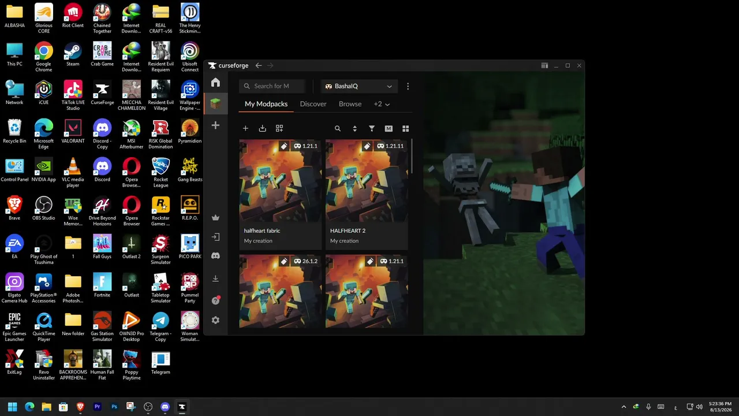Open the filter funnel menu
Screen dimensions: 739x416
point(372,128)
